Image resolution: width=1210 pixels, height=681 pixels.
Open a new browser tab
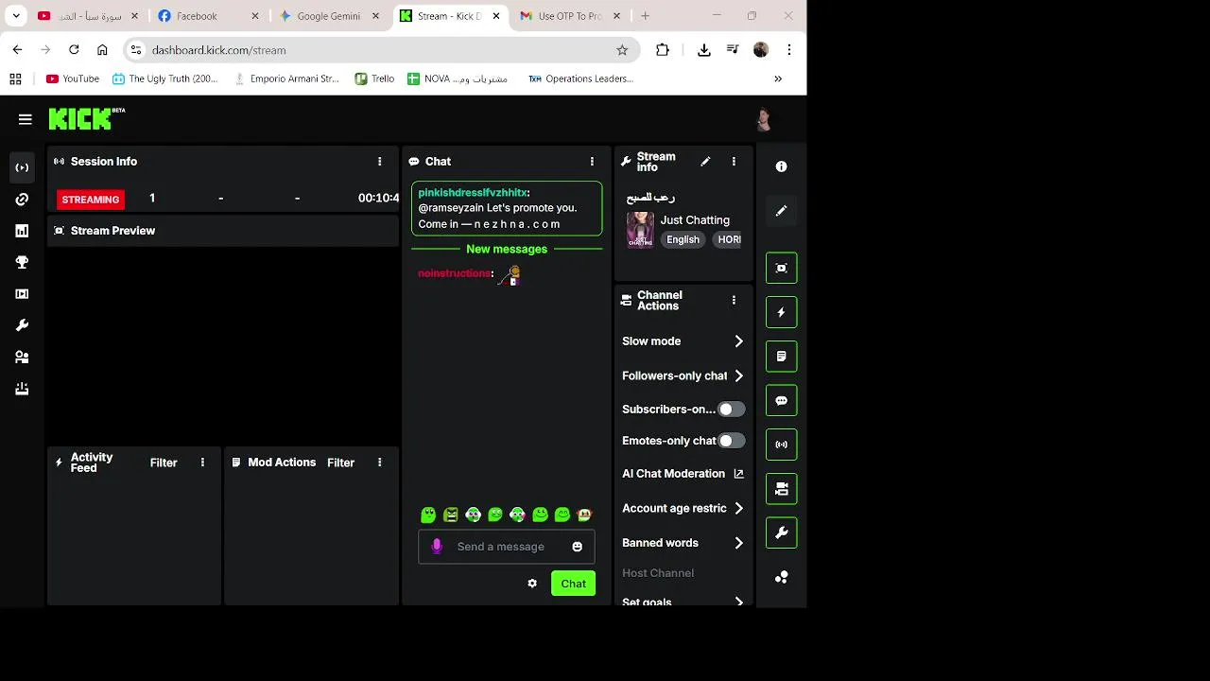pyautogui.click(x=646, y=16)
